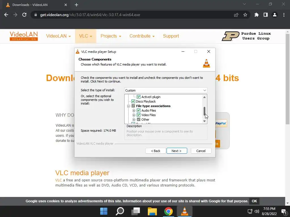Expand the Video Files tree node

134,115
